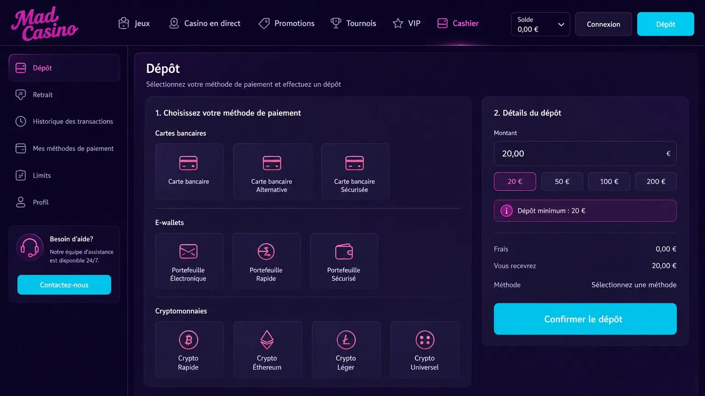Click the Mes méthodes de paiement icon
705x396 pixels.
[x=21, y=148]
